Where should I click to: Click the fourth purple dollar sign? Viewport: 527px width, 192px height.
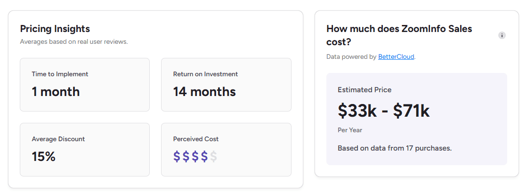204,157
